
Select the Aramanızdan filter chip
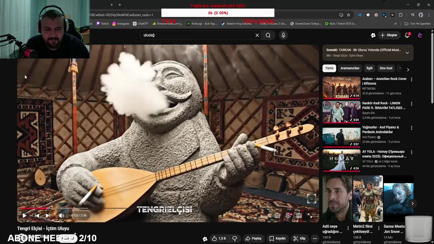[x=350, y=68]
